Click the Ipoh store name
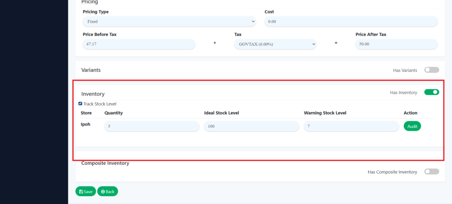Image resolution: width=452 pixels, height=204 pixels. pyautogui.click(x=86, y=125)
